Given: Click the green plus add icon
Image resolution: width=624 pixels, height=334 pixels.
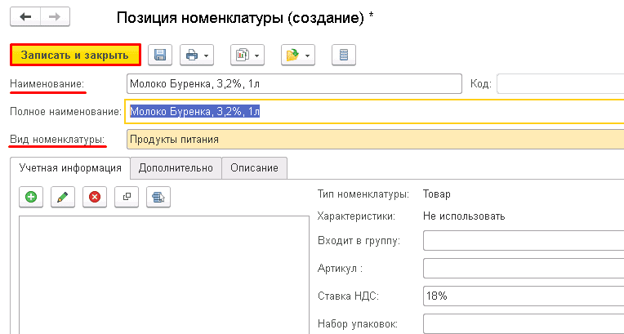Looking at the screenshot, I should click(31, 197).
